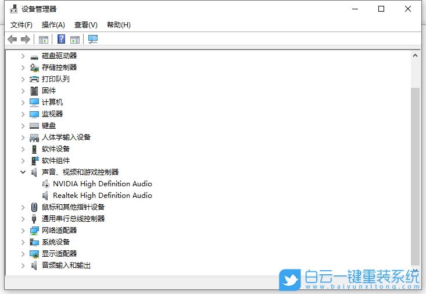This screenshot has height=294, width=426.
Task: Click the 网络适配器 network icon
Action: pos(34,231)
